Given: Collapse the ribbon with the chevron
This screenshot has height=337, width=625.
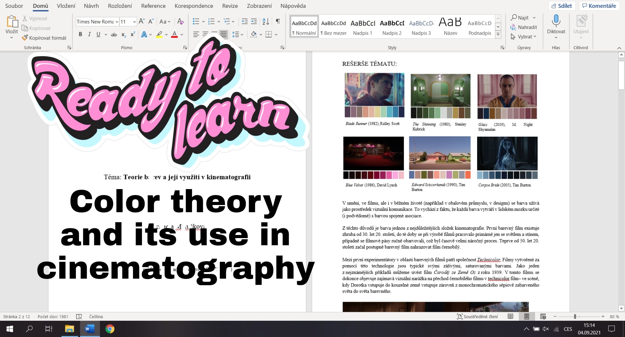Looking at the screenshot, I should 619,48.
